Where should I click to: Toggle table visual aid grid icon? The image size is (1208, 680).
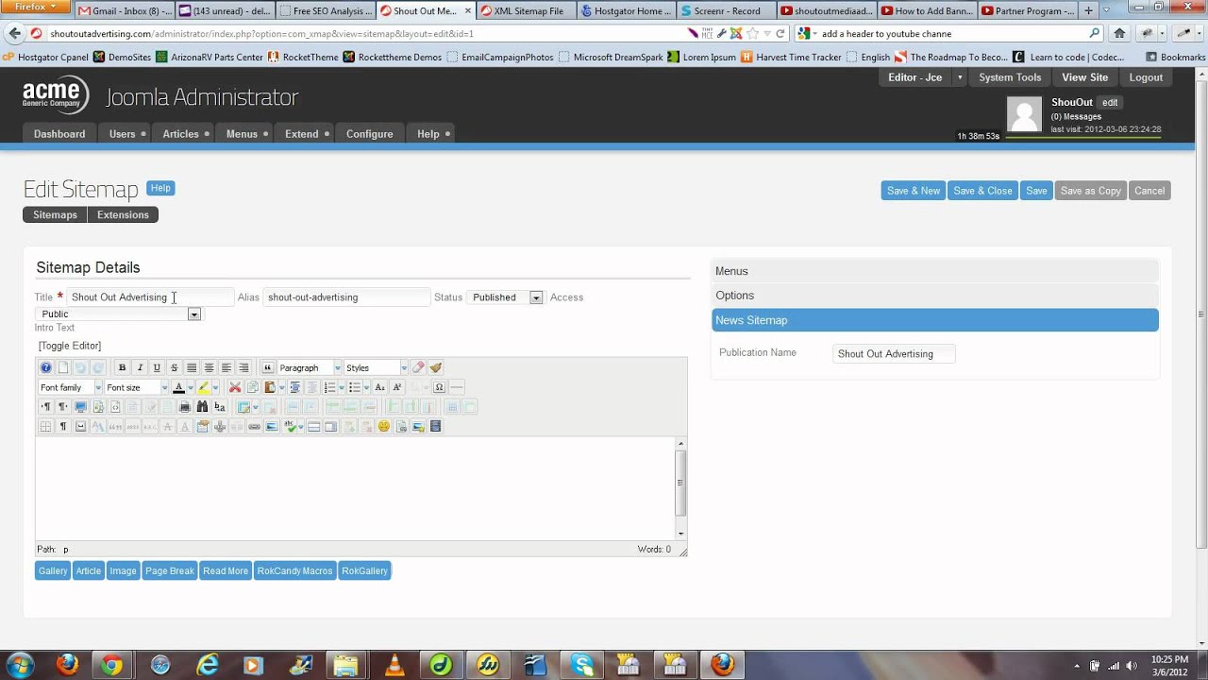pyautogui.click(x=45, y=426)
